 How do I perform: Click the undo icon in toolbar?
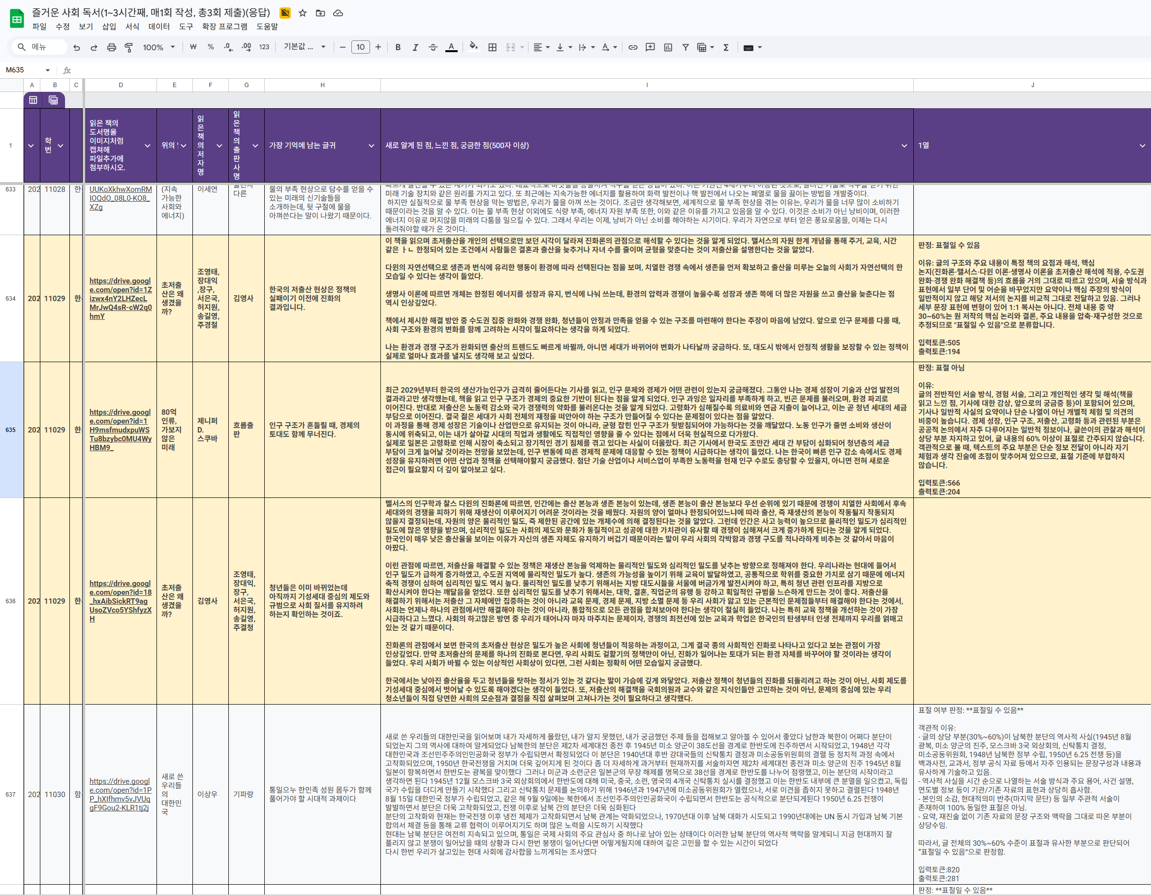pyautogui.click(x=77, y=47)
